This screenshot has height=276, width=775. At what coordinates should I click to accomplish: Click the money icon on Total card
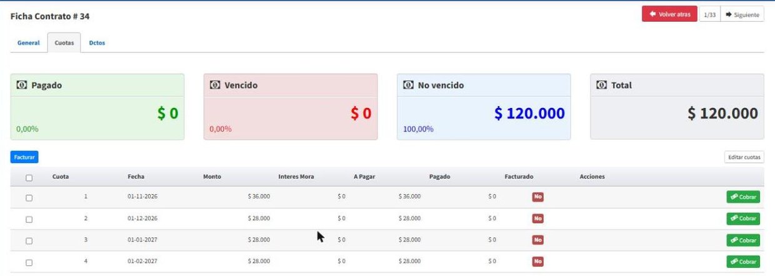601,86
